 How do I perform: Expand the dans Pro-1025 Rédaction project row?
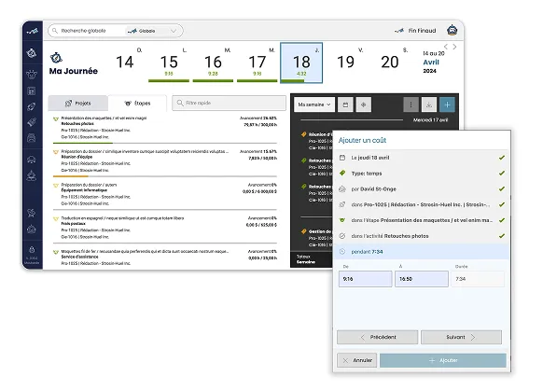pyautogui.click(x=421, y=204)
